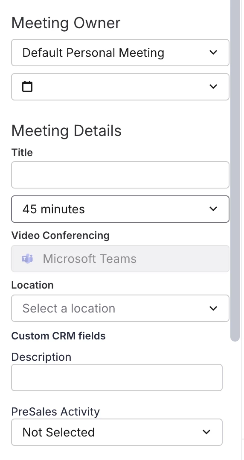
Task: Click the Microsoft Teams video conferencing field
Action: coord(120,259)
